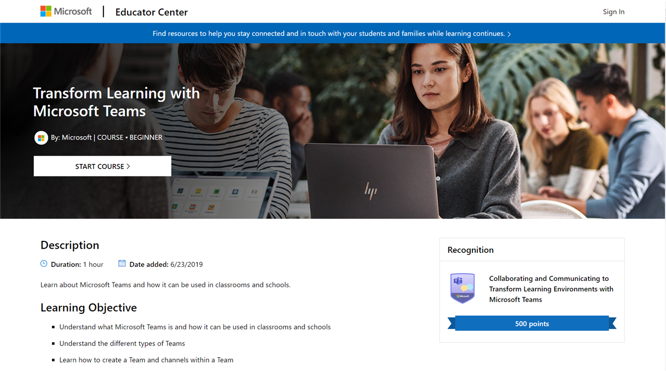Open the Educator Center home link
Screen dimensions: 666x371
click(x=151, y=12)
